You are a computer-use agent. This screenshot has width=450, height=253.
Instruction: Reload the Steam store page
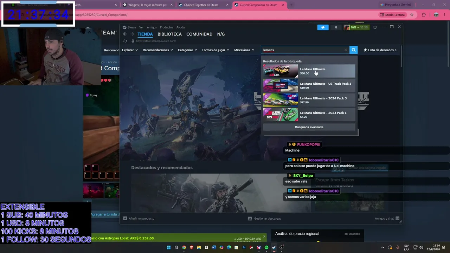[x=125, y=41]
